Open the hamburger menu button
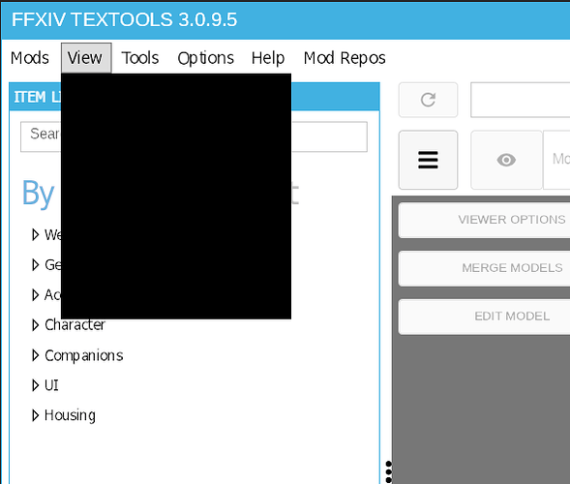The height and width of the screenshot is (484, 570). click(428, 160)
